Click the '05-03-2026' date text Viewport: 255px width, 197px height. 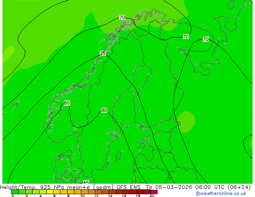(x=173, y=187)
